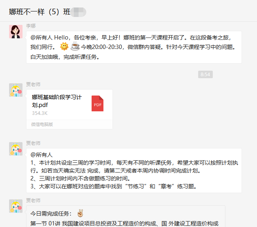The height and width of the screenshot is (227, 257).
Task: Click the sun emoji in 李娜's message
Action: click(x=64, y=47)
